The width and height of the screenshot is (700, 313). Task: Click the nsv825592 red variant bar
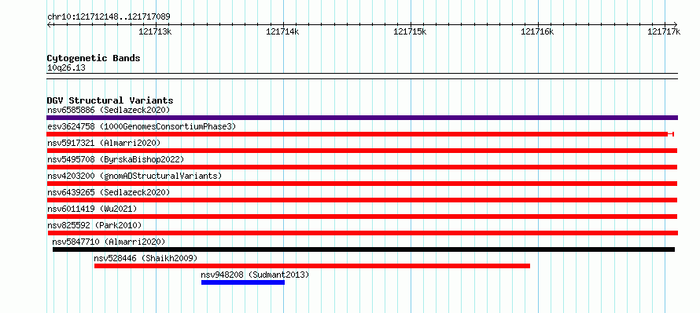[x=363, y=233]
